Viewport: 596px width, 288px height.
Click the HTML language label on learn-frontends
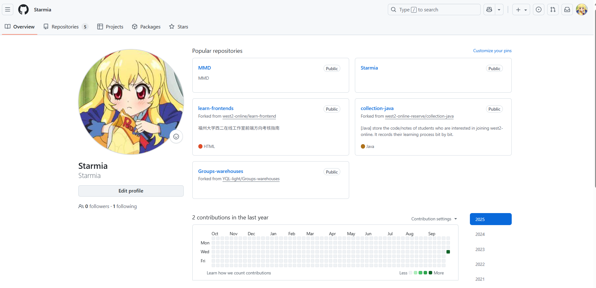(209, 147)
